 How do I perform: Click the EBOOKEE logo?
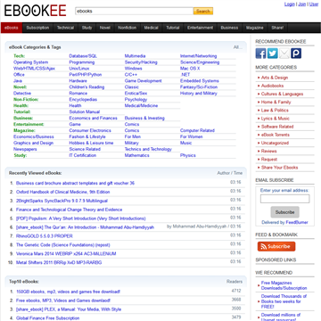(35, 11)
